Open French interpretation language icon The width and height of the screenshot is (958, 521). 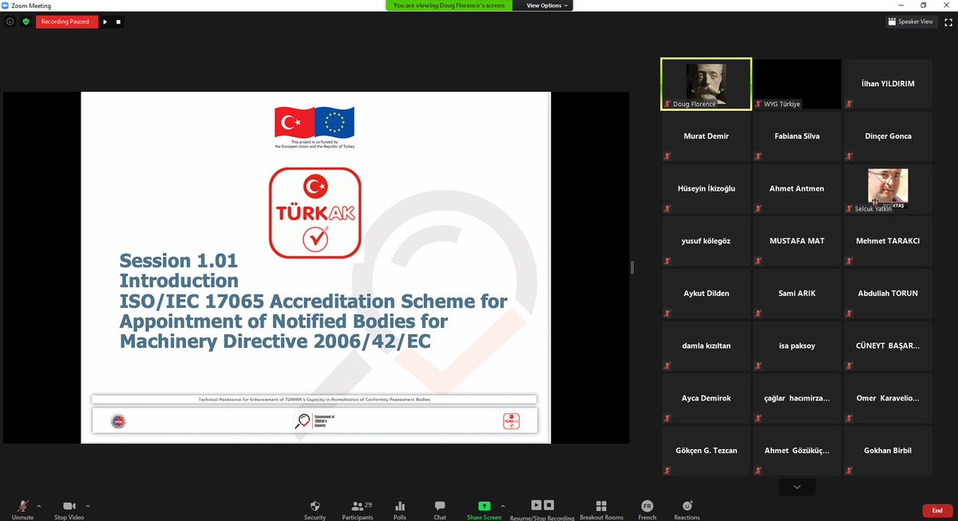(x=647, y=506)
